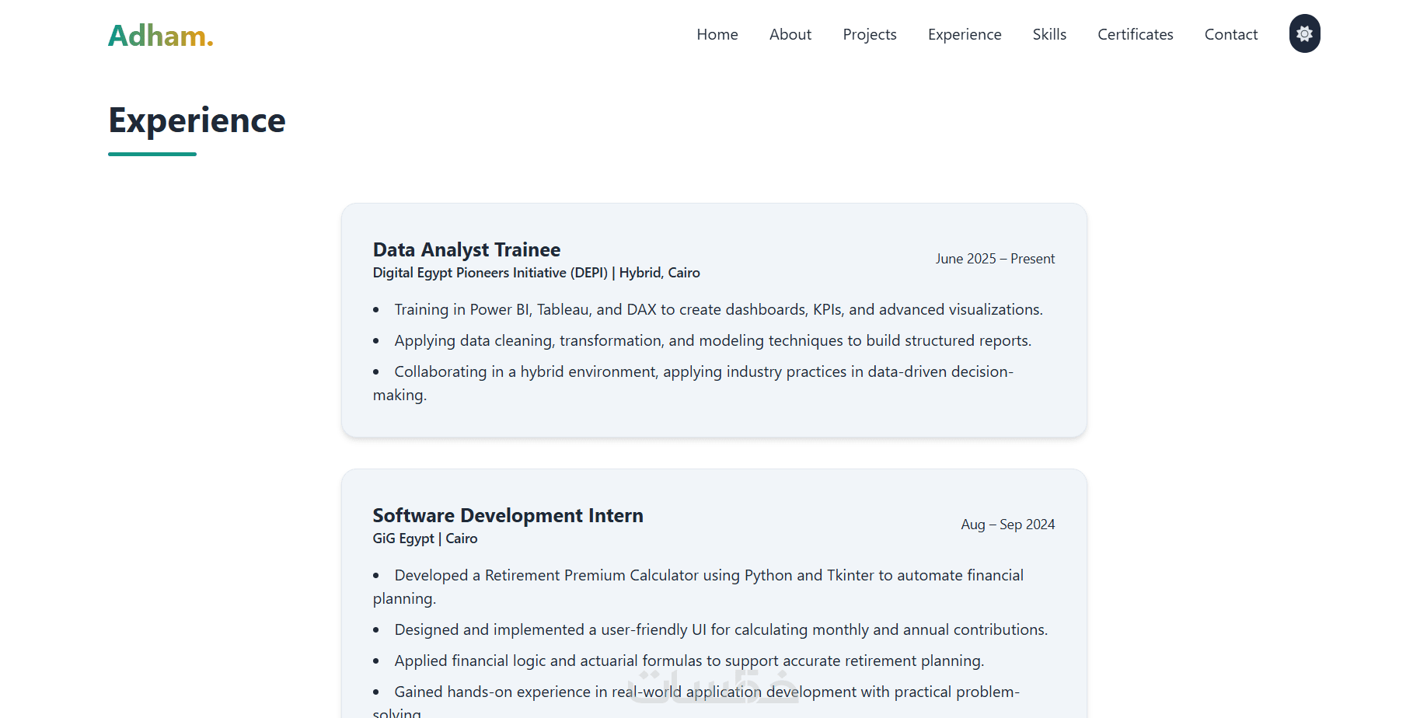The height and width of the screenshot is (718, 1427).
Task: Click the Aug – Sep 2024 date
Action: 1007,525
